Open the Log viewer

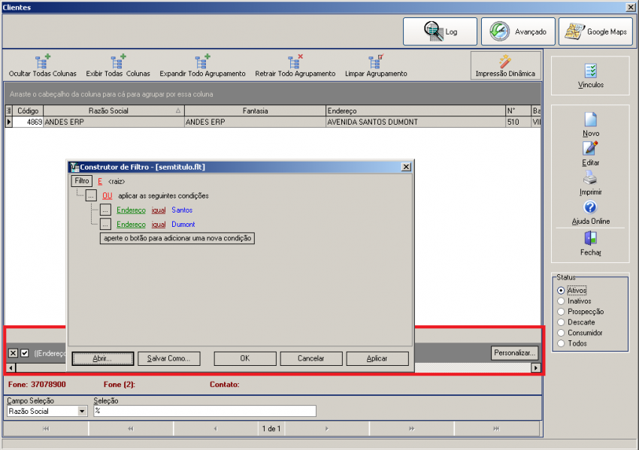coord(440,32)
